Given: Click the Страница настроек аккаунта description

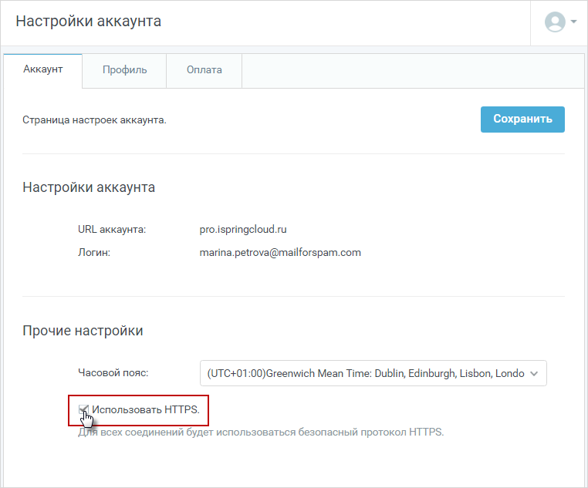Looking at the screenshot, I should pyautogui.click(x=94, y=119).
